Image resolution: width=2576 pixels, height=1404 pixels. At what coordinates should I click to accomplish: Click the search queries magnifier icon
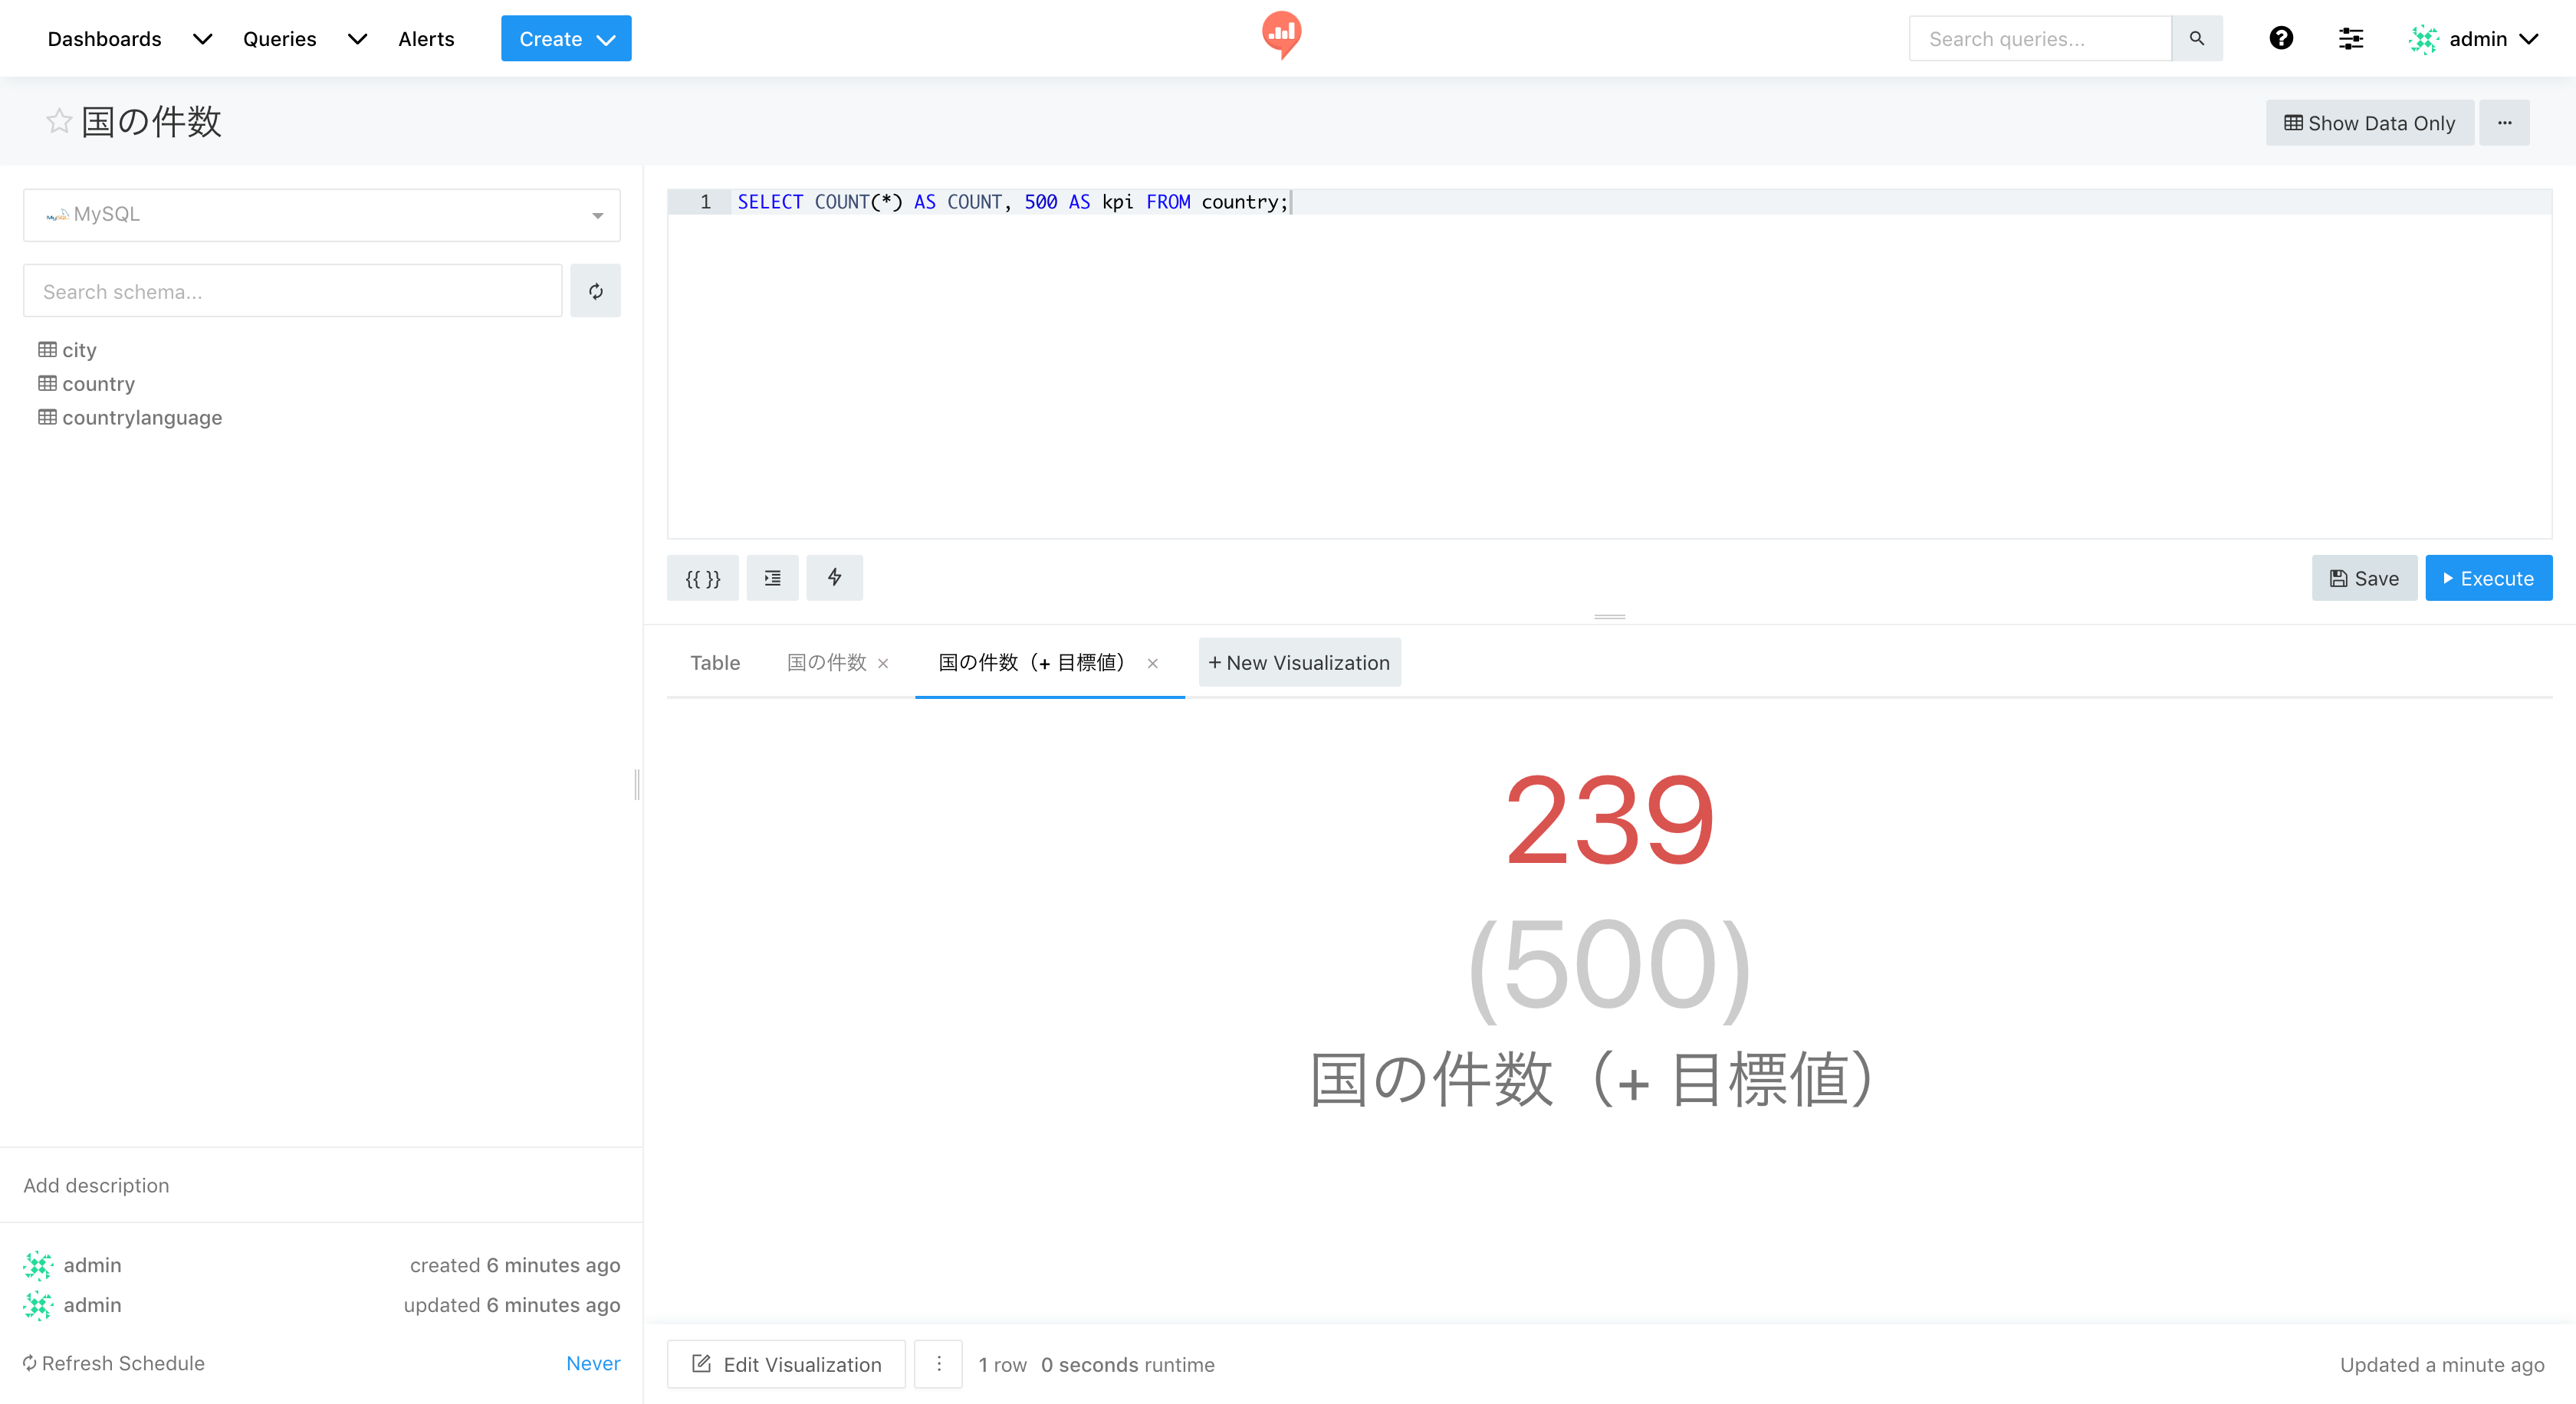(2196, 38)
